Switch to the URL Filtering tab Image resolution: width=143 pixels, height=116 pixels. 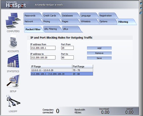pos(51,29)
